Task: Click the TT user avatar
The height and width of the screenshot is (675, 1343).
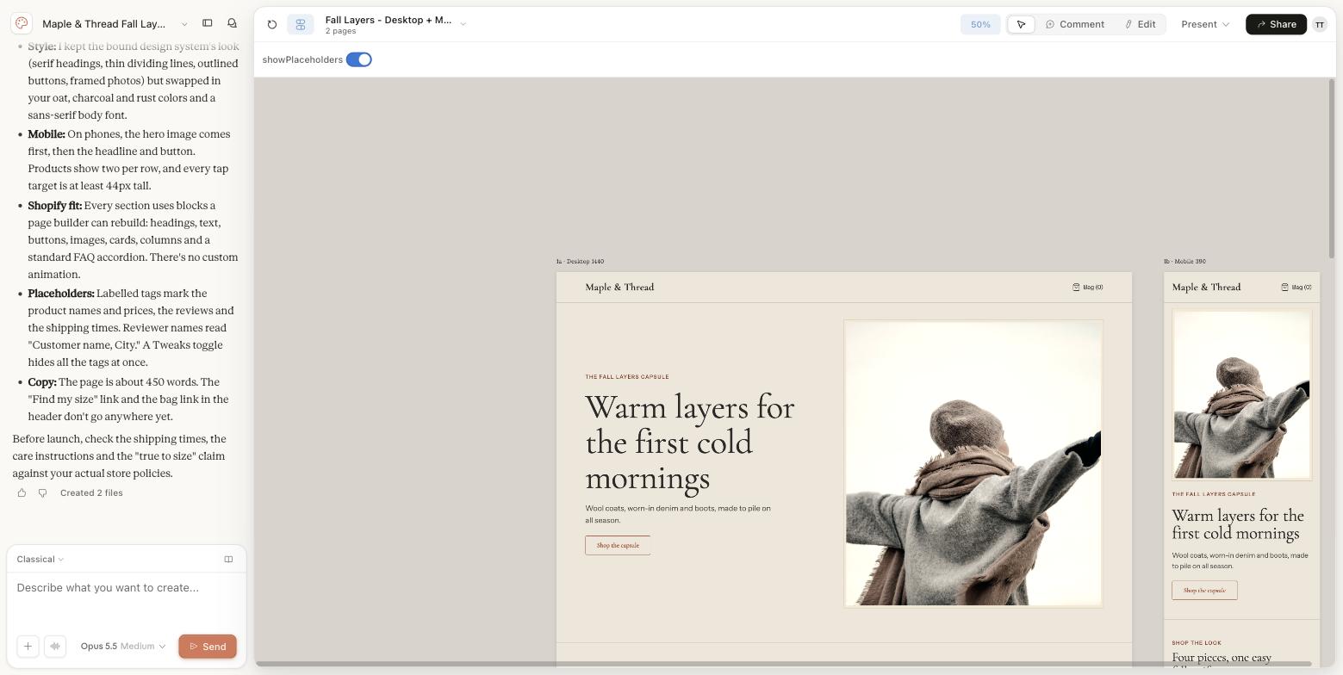Action: pos(1320,24)
